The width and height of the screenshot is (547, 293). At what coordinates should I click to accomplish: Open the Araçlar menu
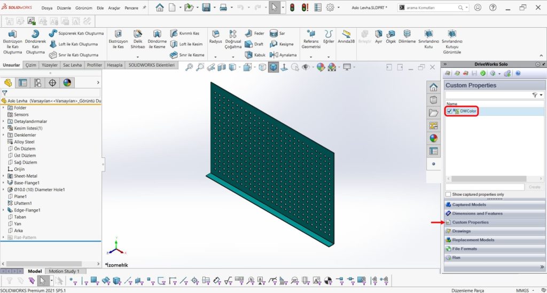click(114, 8)
